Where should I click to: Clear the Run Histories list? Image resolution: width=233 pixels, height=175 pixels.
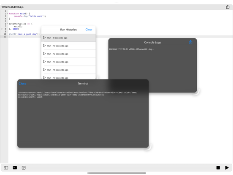(89, 30)
